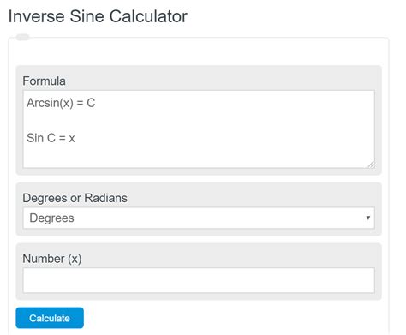
Task: Click gray padding of the Formula section
Action: tap(229, 77)
